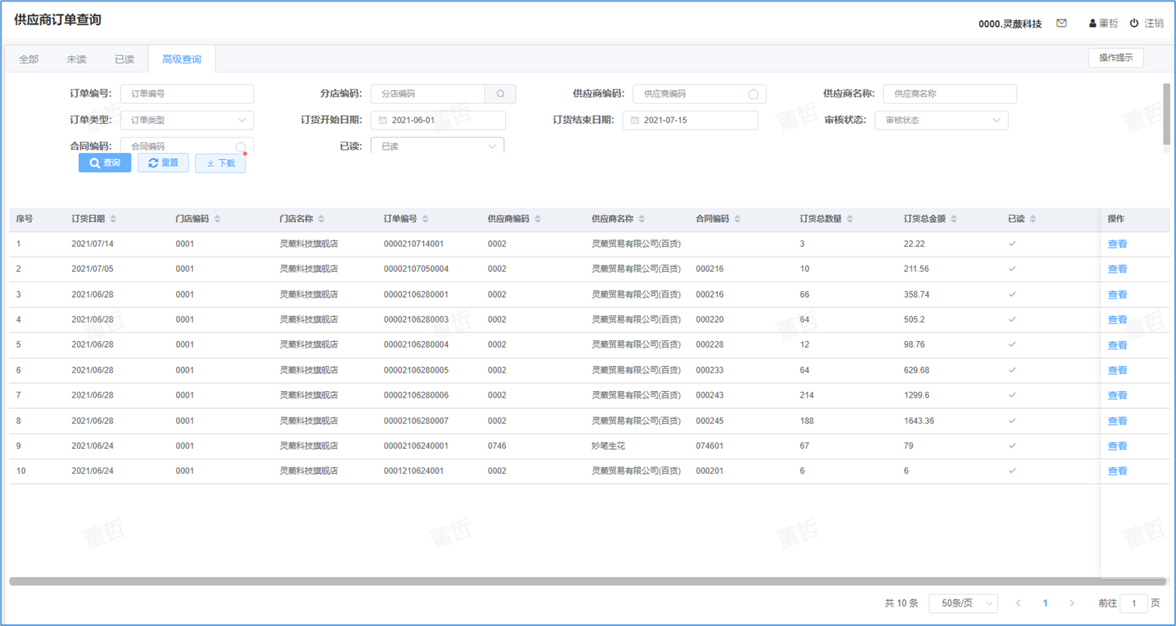Image resolution: width=1176 pixels, height=626 pixels.
Task: Click calendar icon in 订货开始日期 field
Action: (x=383, y=121)
